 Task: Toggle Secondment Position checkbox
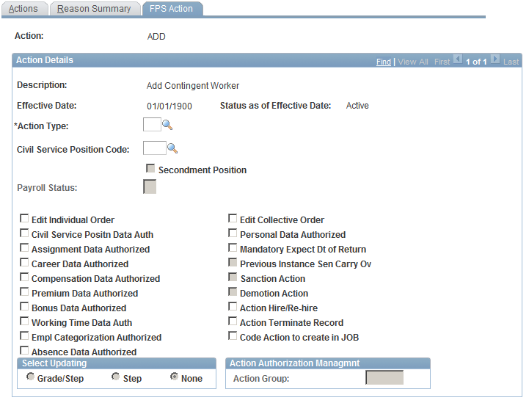pos(150,168)
